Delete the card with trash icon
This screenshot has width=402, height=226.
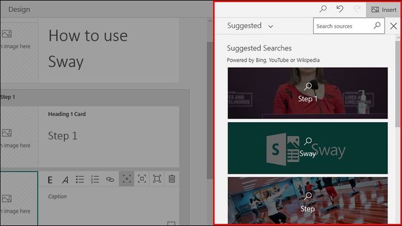(172, 178)
